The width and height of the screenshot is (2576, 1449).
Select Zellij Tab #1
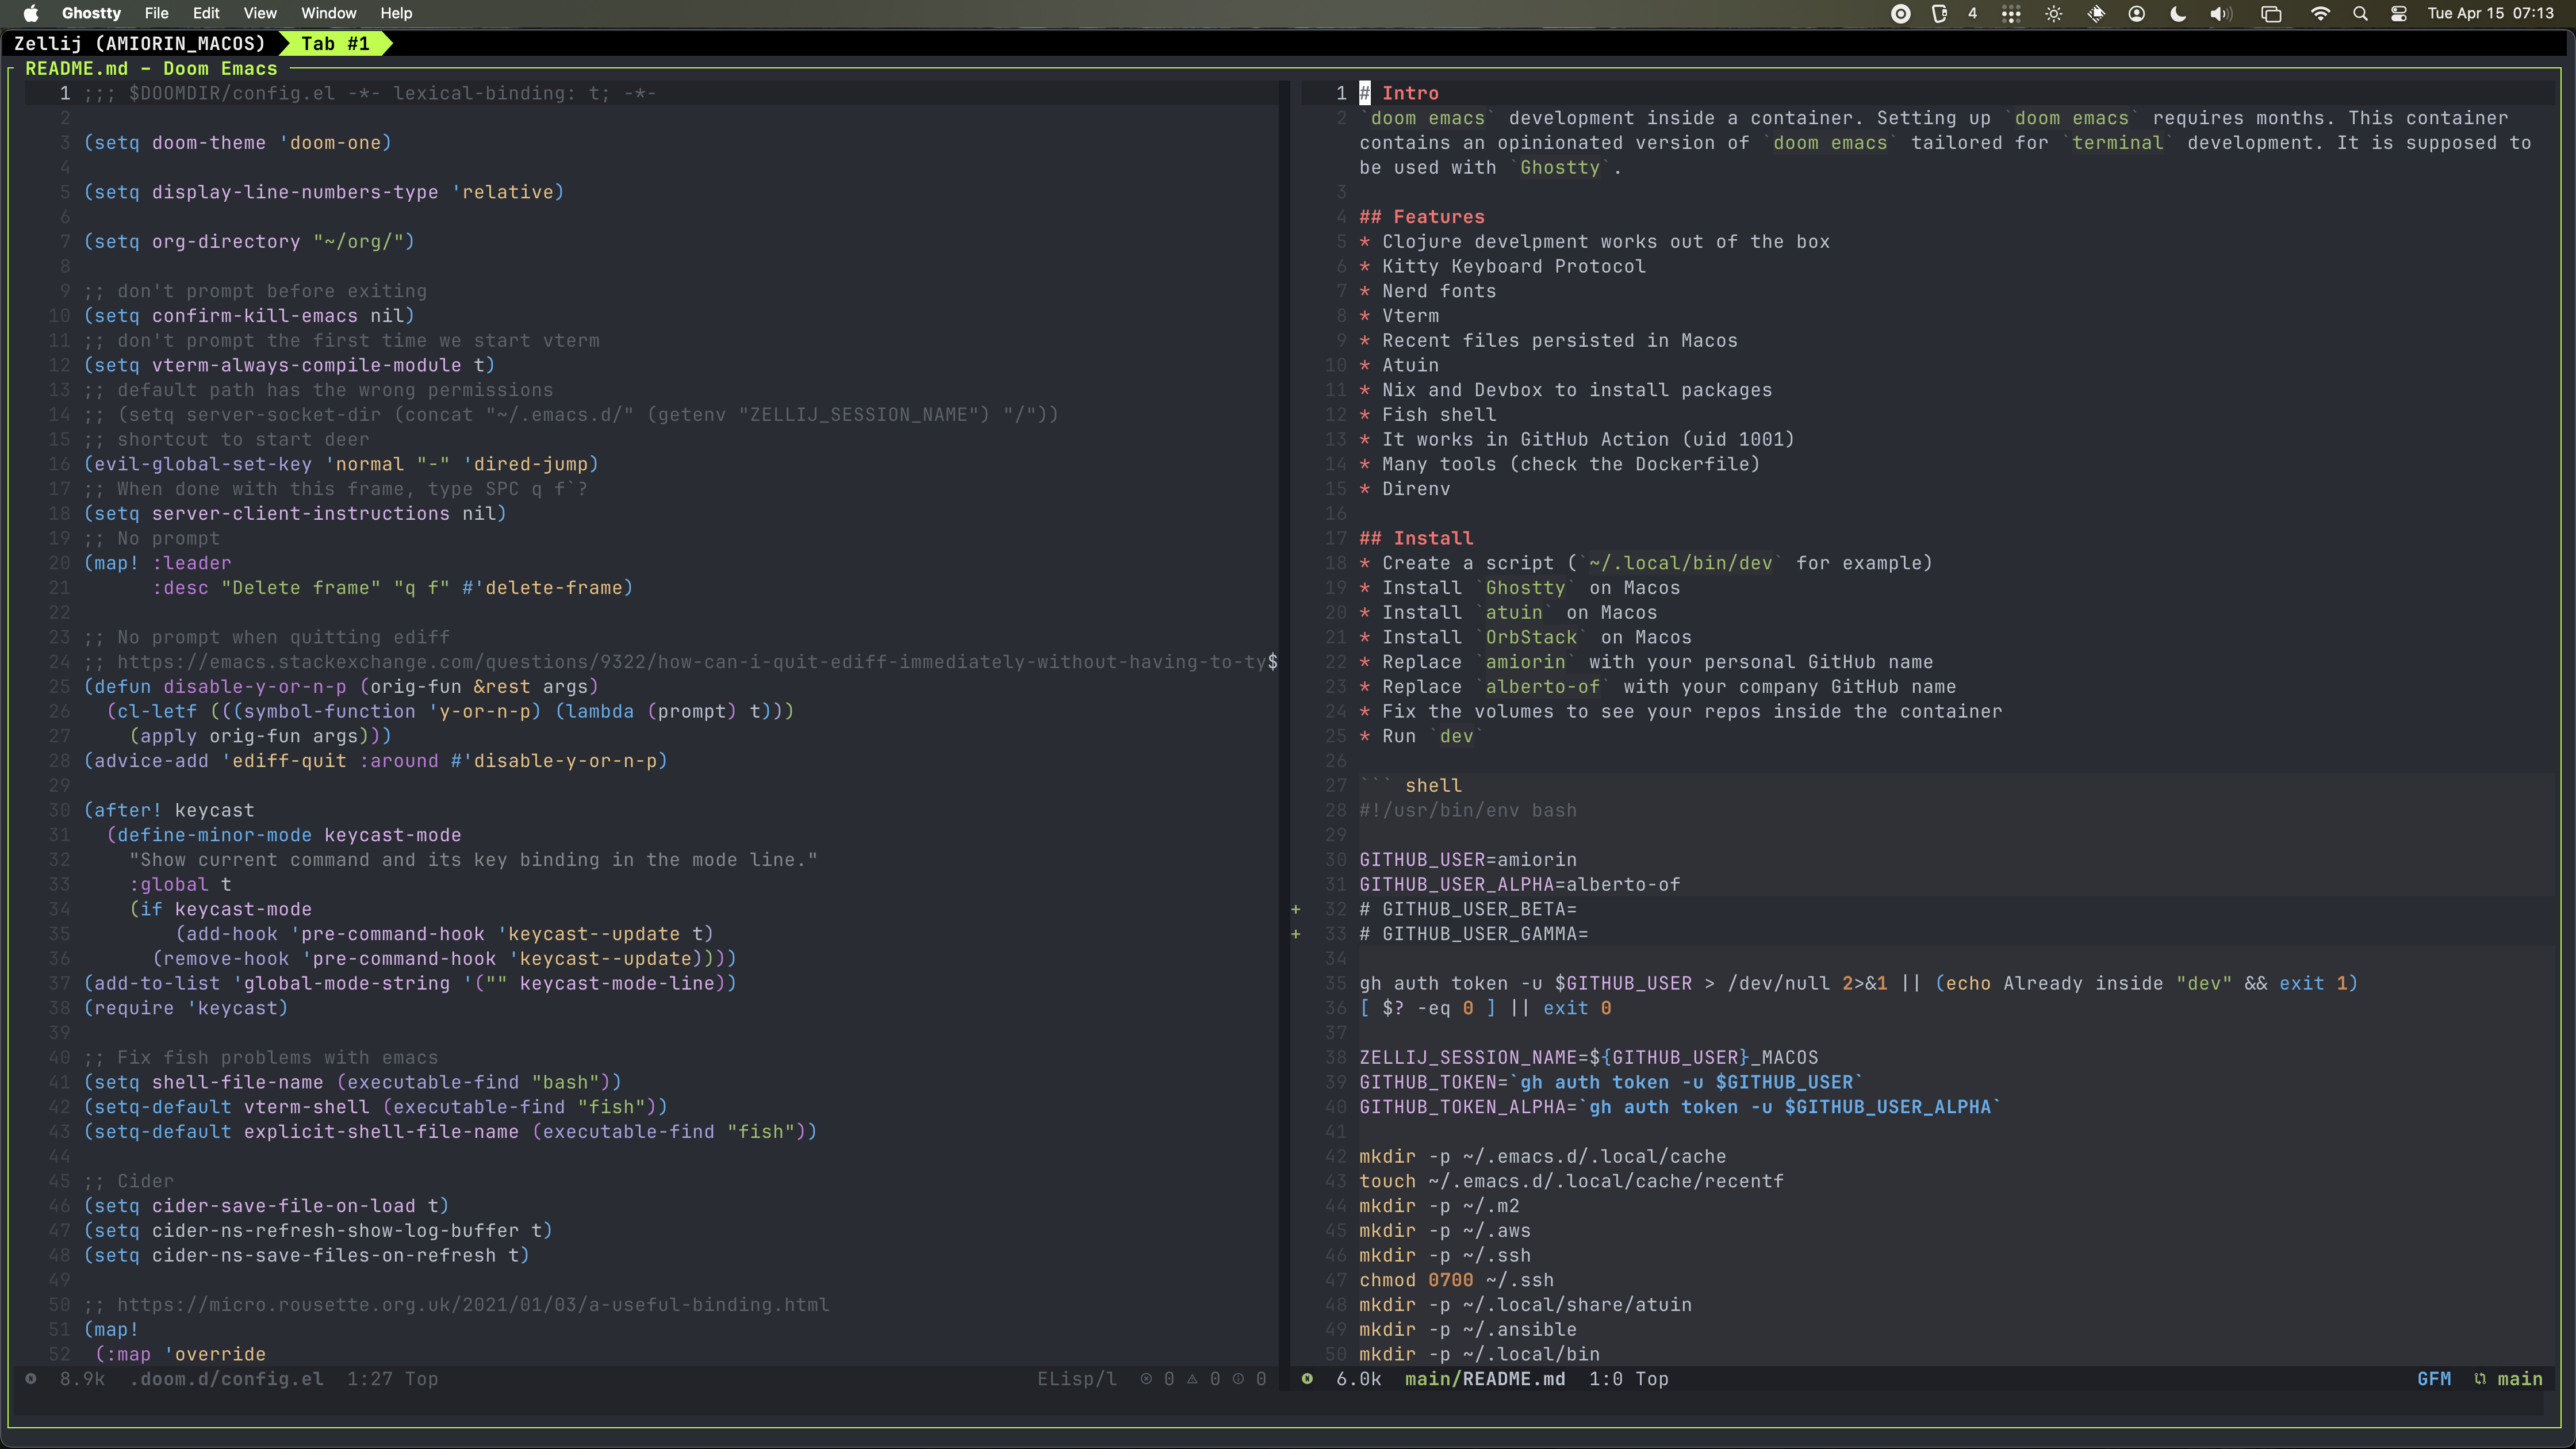pyautogui.click(x=335, y=43)
